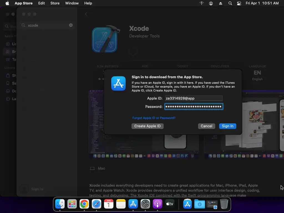
Task: Open App Store from the Dock
Action: click(133, 204)
